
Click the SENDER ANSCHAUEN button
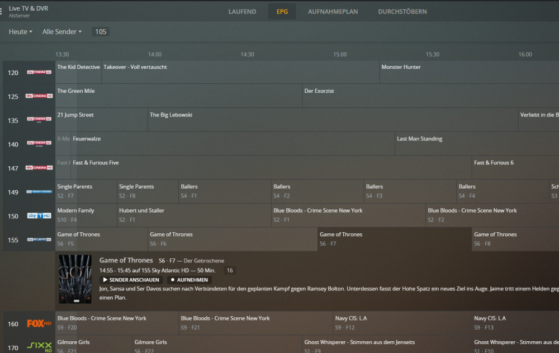pos(131,280)
